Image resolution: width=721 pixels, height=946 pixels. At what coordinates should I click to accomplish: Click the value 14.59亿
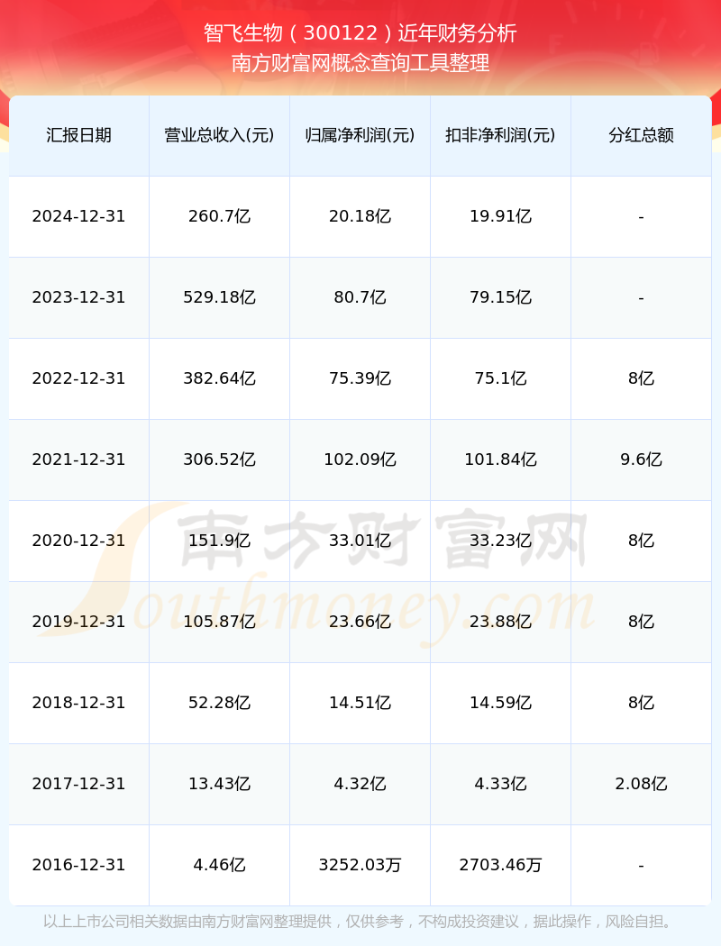[501, 703]
